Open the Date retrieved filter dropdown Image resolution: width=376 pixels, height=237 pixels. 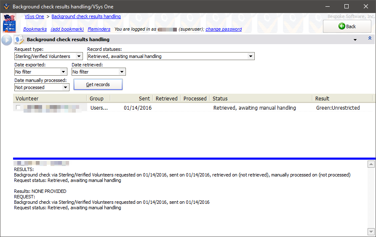point(122,72)
